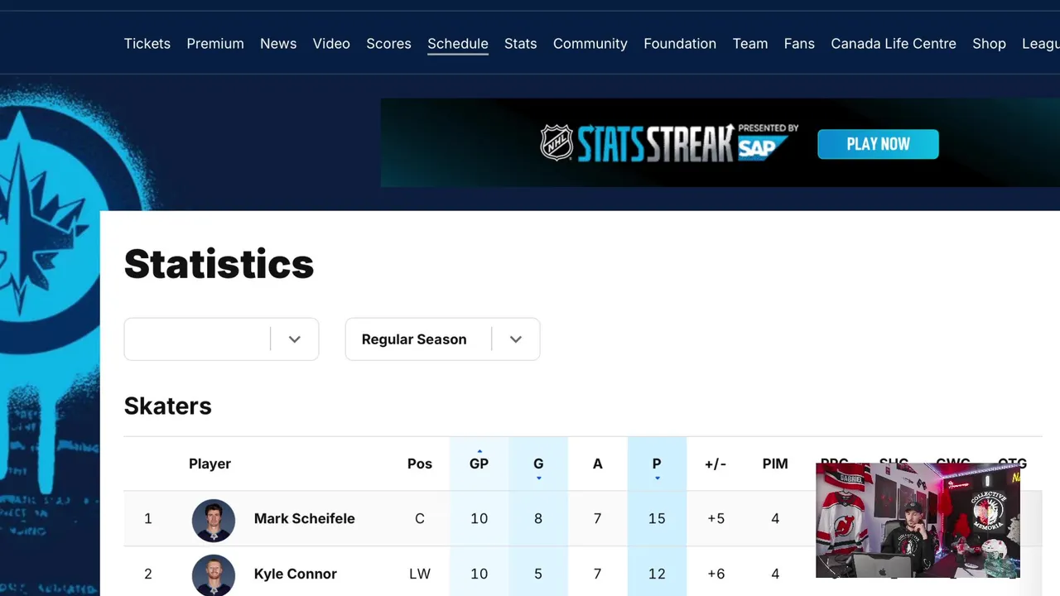Sort table by Assists column
Image resolution: width=1060 pixels, height=596 pixels.
(597, 464)
